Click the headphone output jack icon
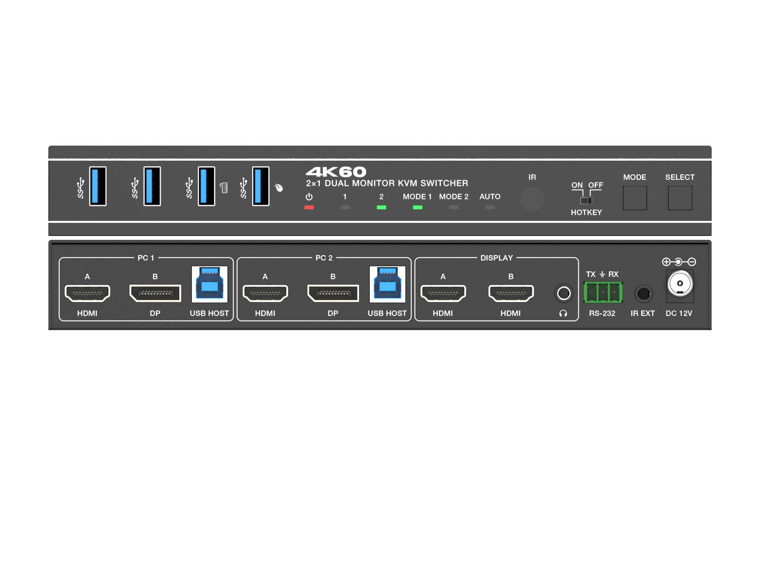Screen dimensions: 760x570 tap(564, 293)
